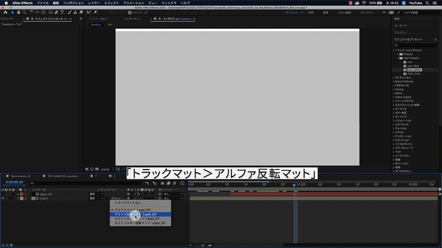Click the Motion Blur enable icon in timeline
This screenshot has width=442, height=248.
point(175,184)
